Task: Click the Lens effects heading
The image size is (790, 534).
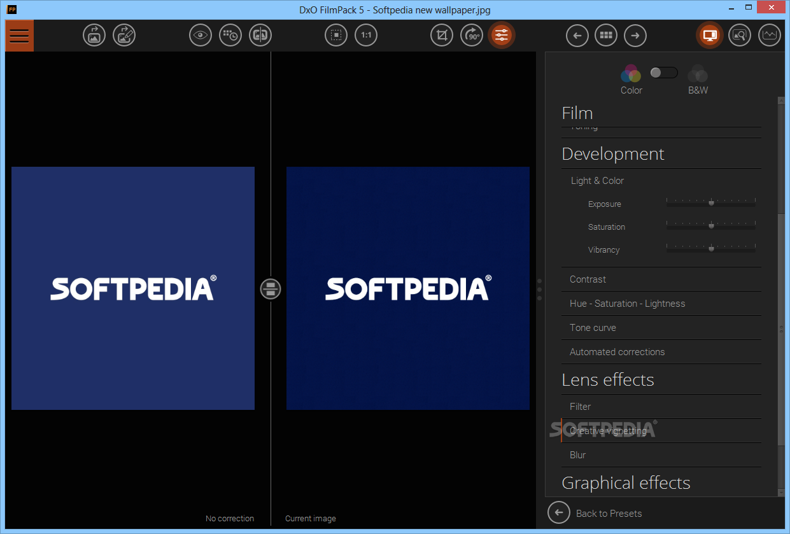Action: (608, 380)
